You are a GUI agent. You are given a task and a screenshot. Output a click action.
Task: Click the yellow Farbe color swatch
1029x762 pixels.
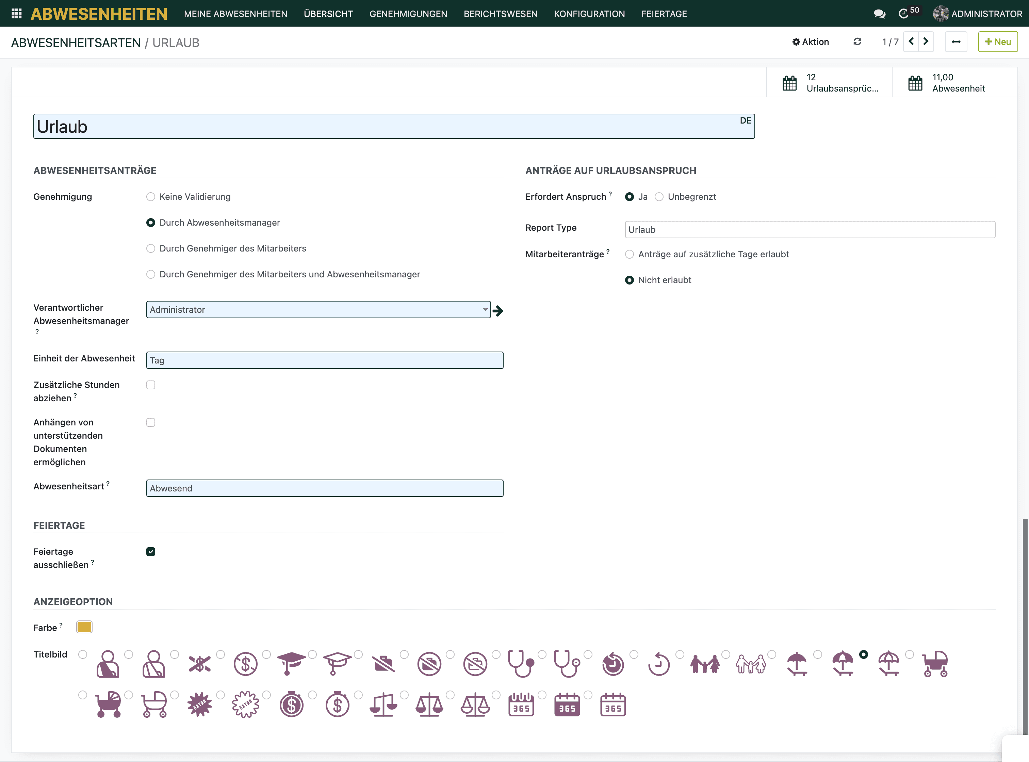84,627
